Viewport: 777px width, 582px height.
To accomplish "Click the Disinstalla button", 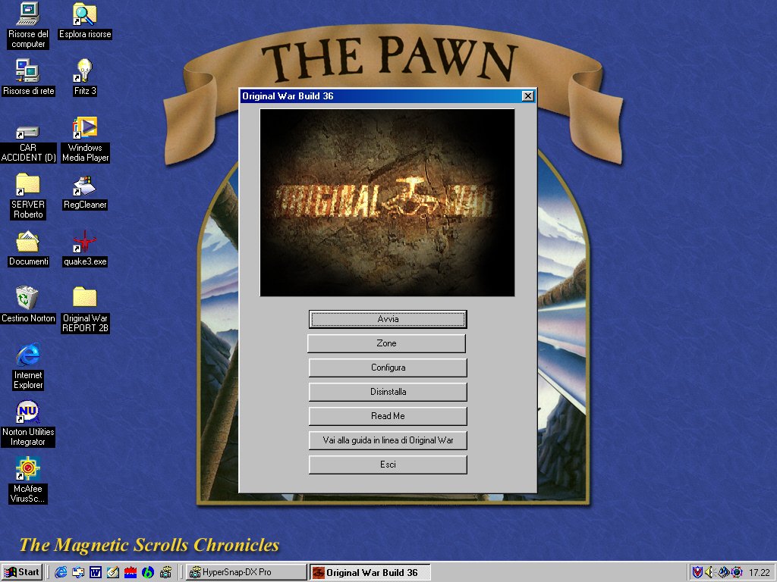I will (388, 392).
